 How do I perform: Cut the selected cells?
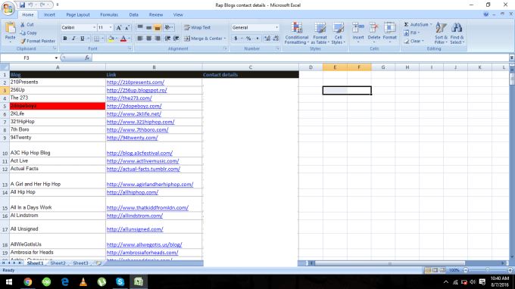(27, 25)
